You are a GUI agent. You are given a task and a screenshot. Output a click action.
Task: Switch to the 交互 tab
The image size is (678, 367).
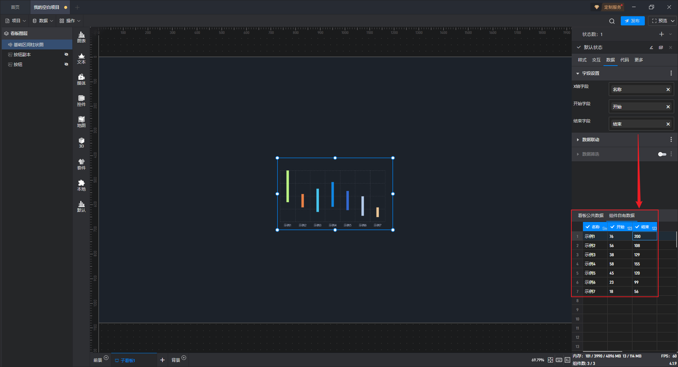pos(596,60)
